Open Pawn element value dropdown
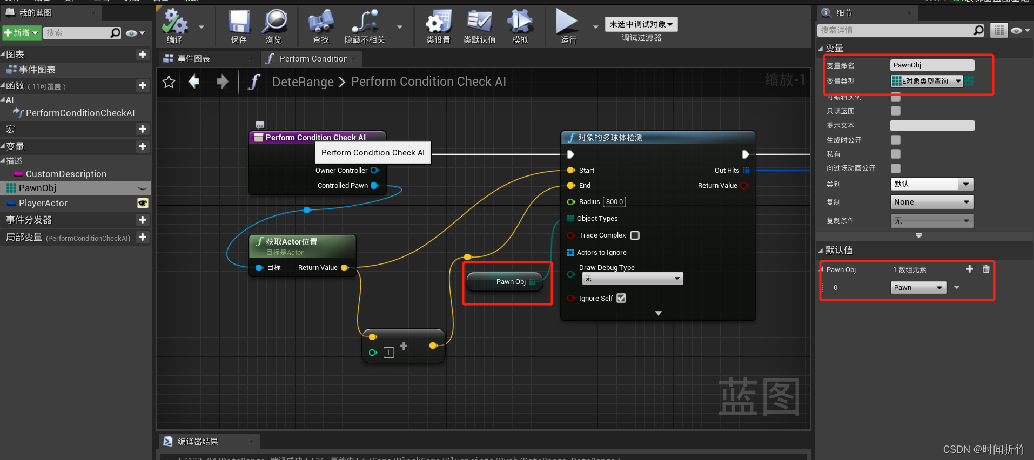1034x460 pixels. point(919,287)
